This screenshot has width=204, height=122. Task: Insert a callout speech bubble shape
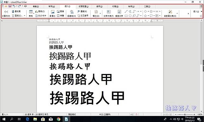click(151, 16)
